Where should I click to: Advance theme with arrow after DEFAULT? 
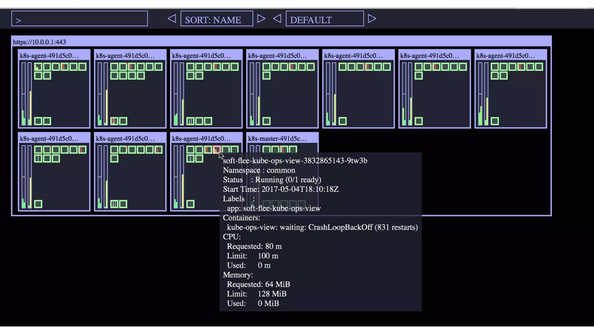point(372,19)
